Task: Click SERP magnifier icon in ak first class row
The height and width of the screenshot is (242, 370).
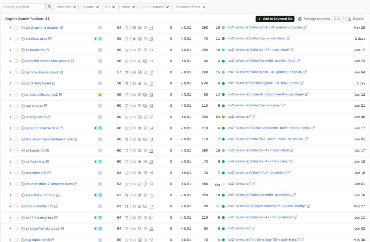Action: point(127,162)
